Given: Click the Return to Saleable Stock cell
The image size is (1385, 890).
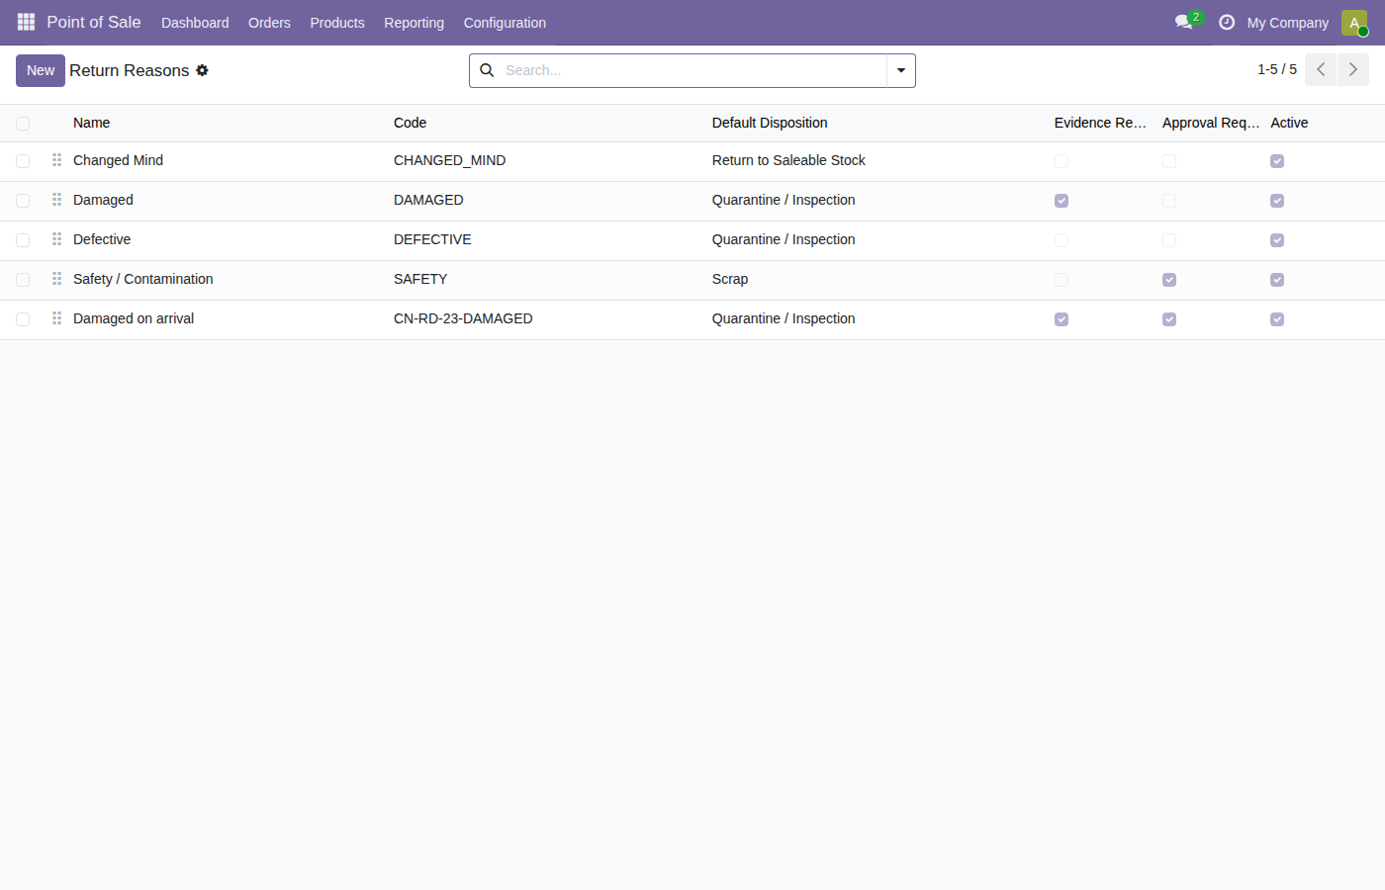Looking at the screenshot, I should 788,160.
